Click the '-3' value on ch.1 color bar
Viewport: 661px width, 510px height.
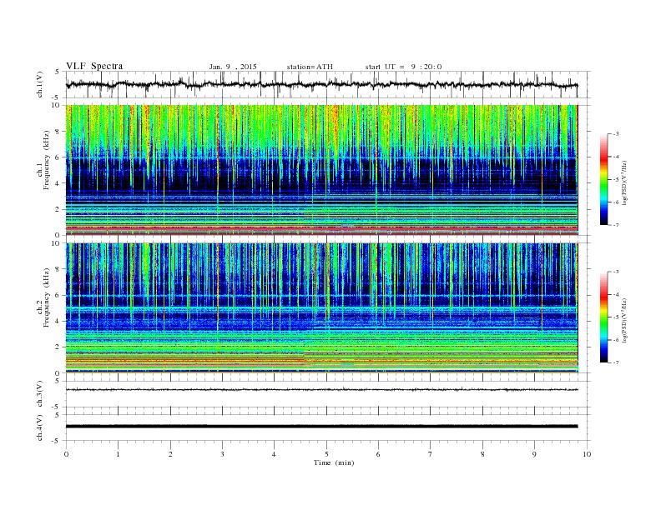pos(615,134)
